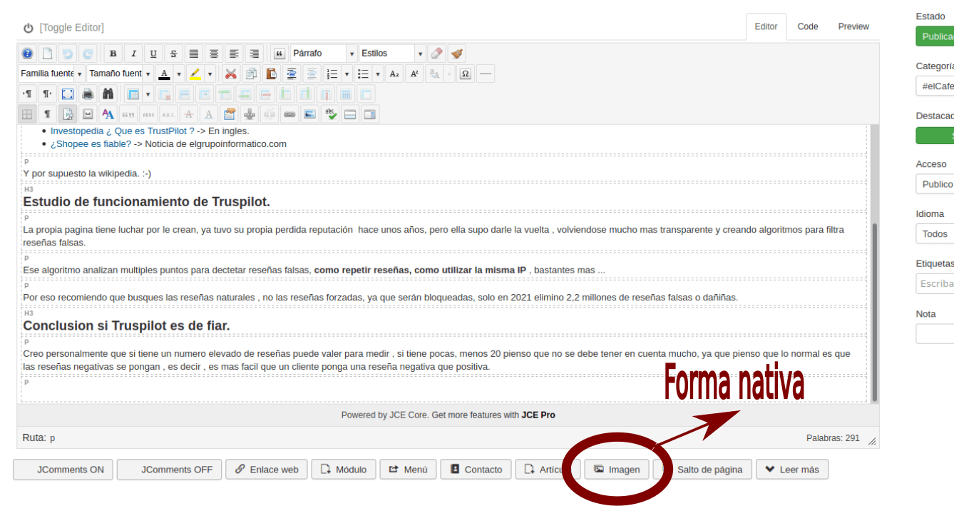Switch to the Code tab
954x511 pixels.
point(808,26)
